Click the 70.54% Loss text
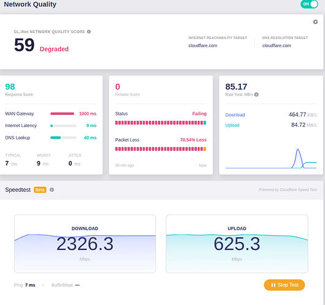325x305 pixels. (193, 140)
